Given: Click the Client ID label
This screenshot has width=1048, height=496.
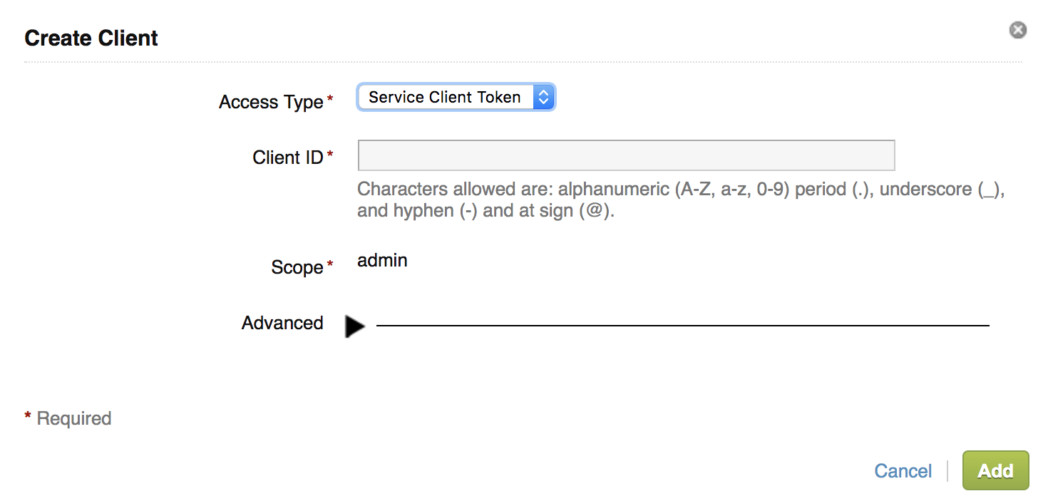Looking at the screenshot, I should click(x=288, y=157).
